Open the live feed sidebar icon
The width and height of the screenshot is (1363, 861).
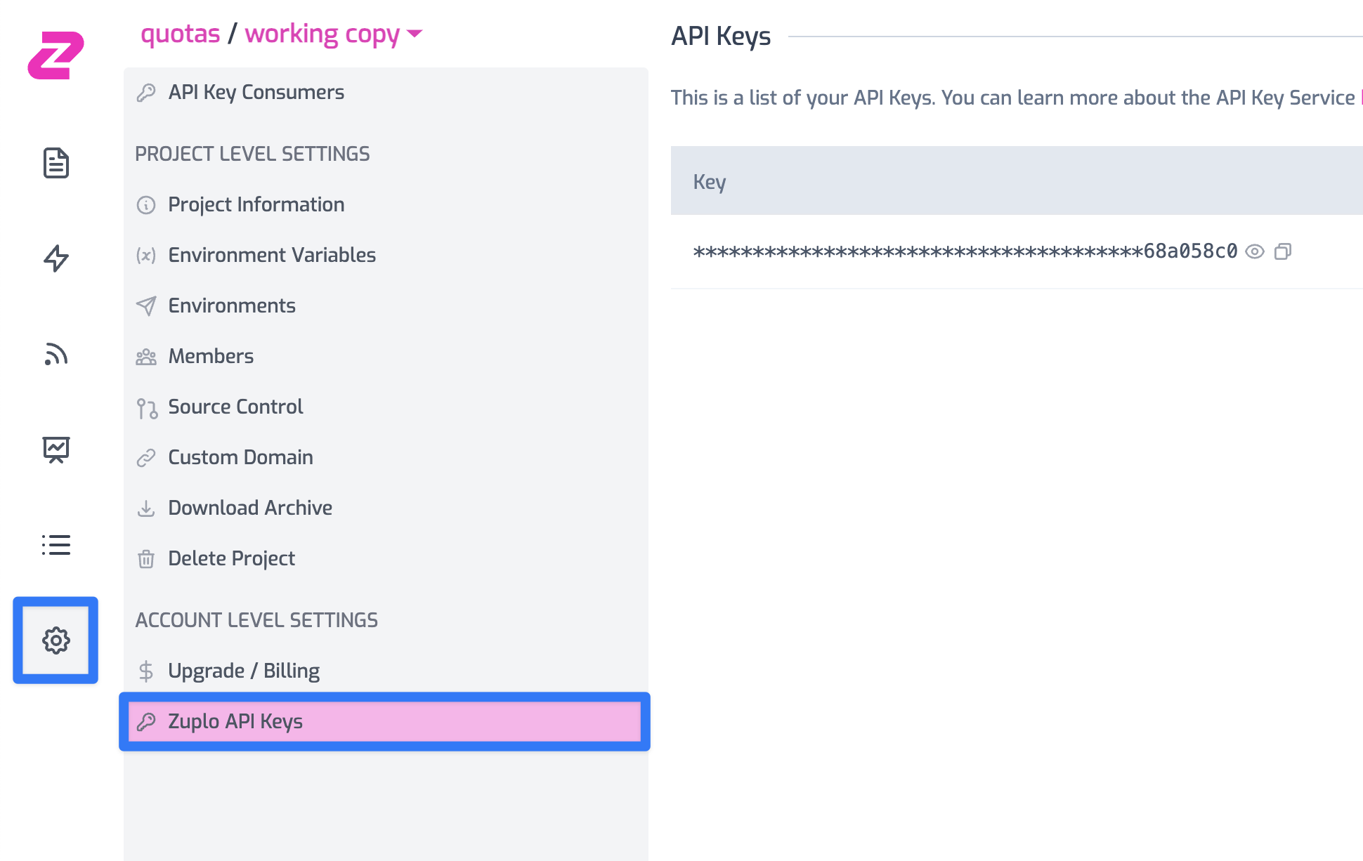56,354
